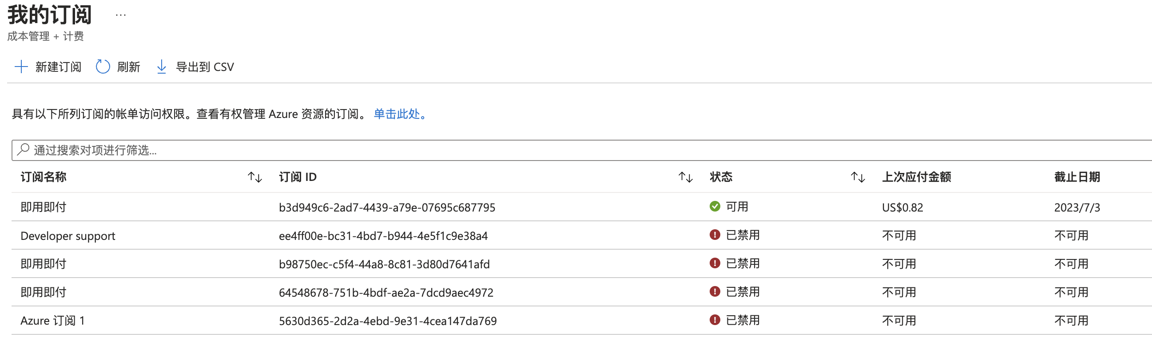Click 导出到 CSV button label

tap(205, 67)
